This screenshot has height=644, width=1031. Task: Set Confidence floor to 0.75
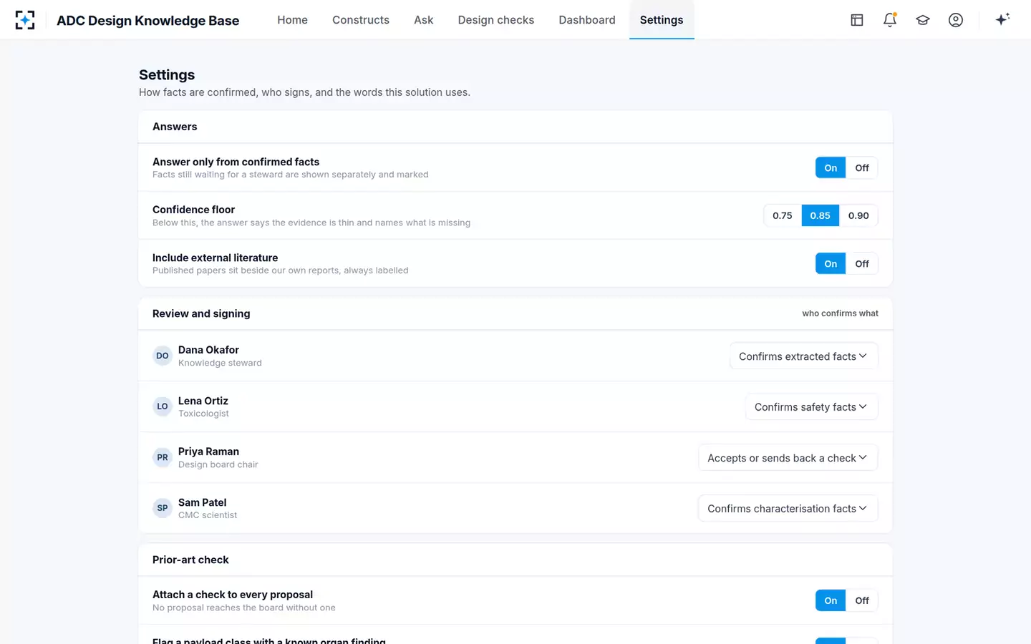coord(783,215)
